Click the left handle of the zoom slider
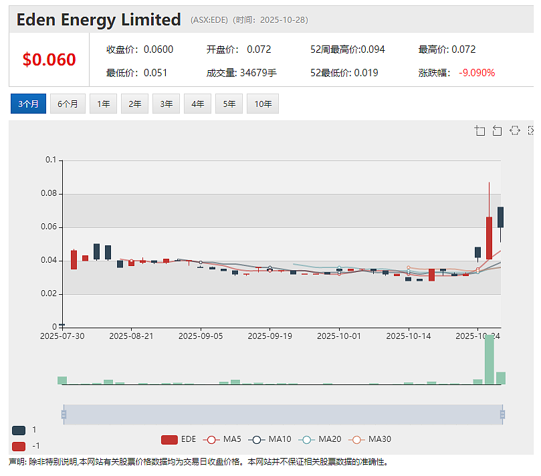This screenshot has height=476, width=541. click(x=64, y=414)
